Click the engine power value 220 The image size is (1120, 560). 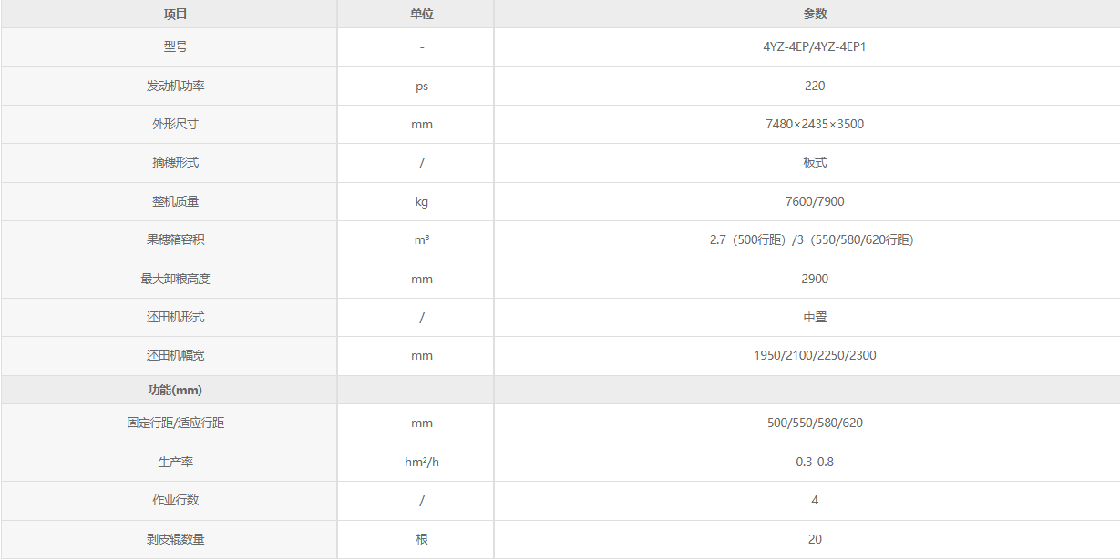point(815,86)
